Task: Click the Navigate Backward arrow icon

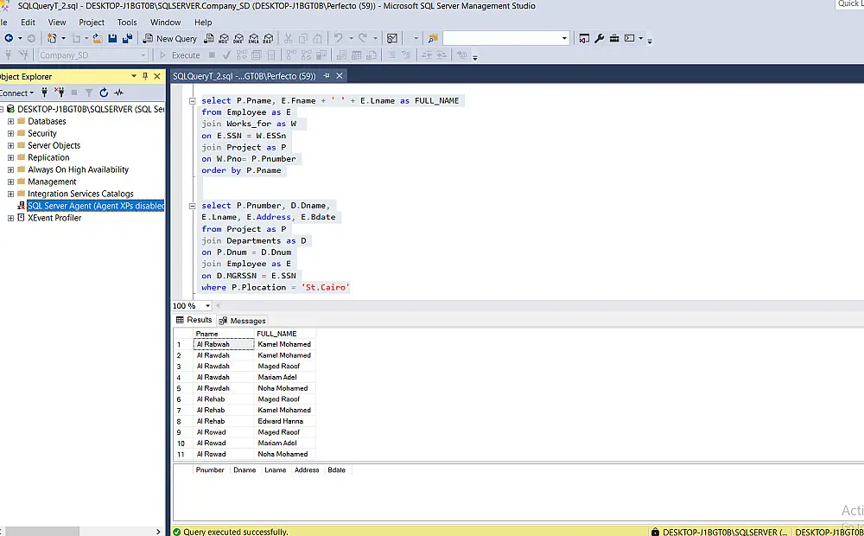Action: (x=9, y=38)
